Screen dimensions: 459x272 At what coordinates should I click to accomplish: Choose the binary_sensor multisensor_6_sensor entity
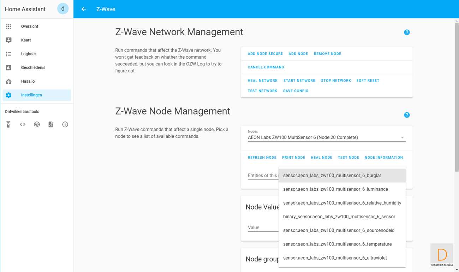click(x=342, y=217)
